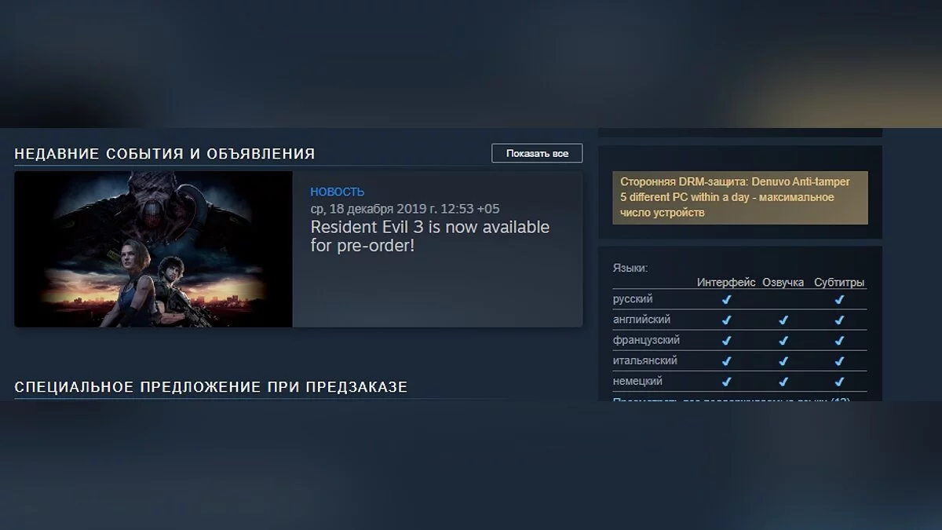The width and height of the screenshot is (942, 530).
Task: Click the Специальное предложение при предзаказе heading
Action: 211,387
